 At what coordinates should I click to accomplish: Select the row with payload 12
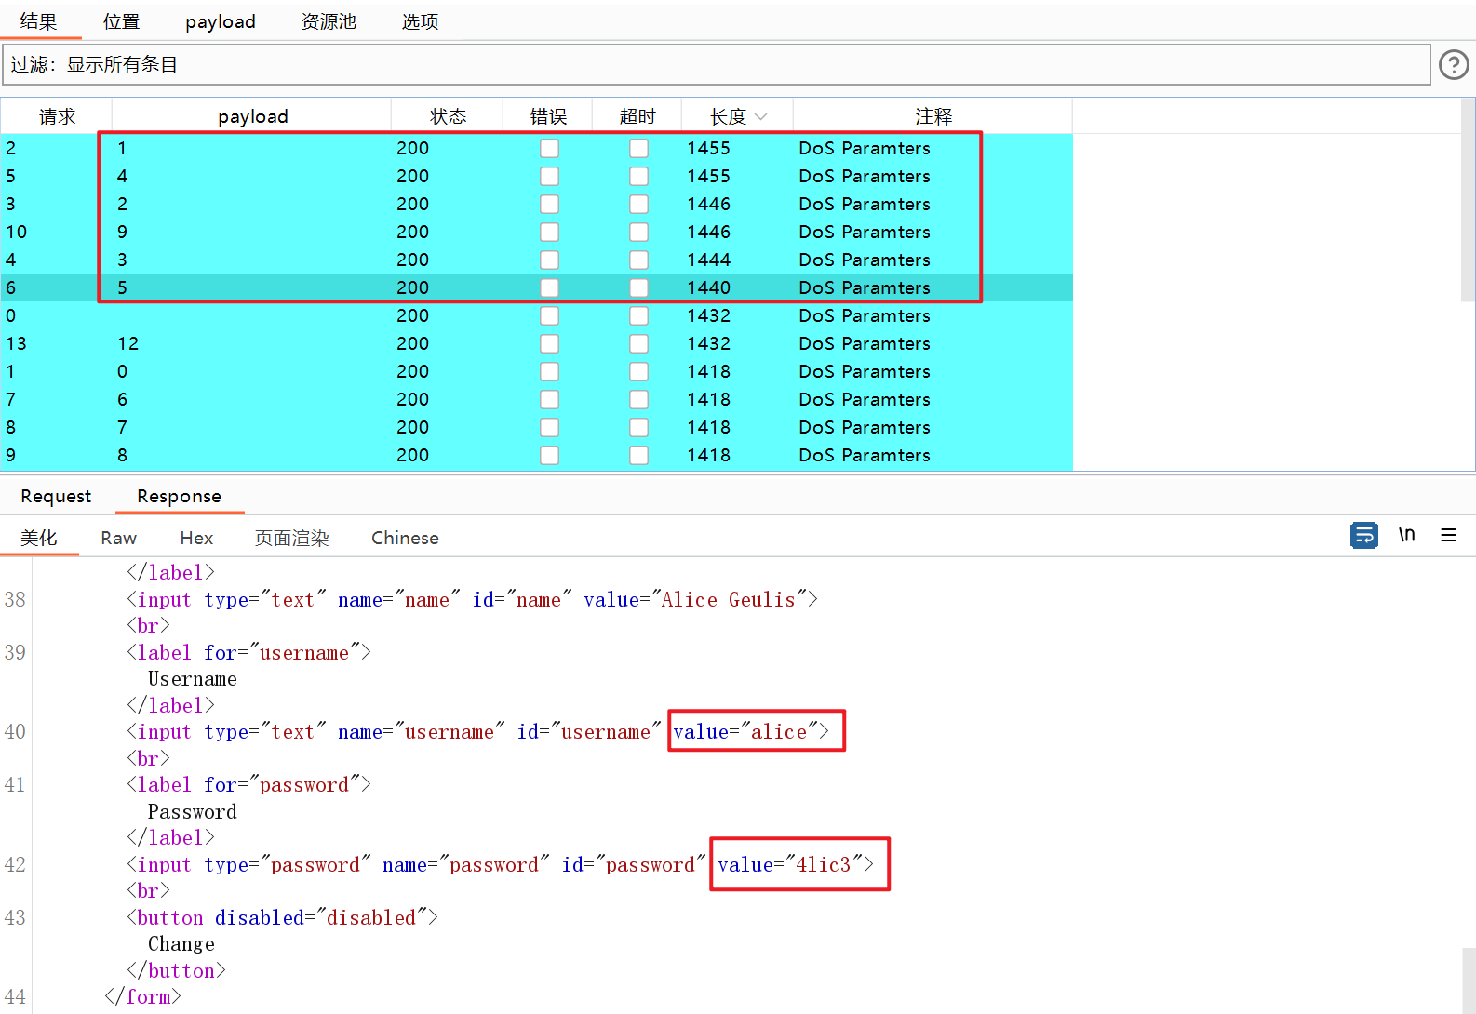point(537,343)
